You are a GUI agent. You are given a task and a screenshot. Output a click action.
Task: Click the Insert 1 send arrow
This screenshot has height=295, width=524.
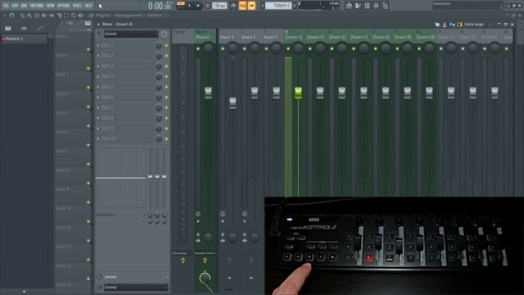(x=229, y=278)
